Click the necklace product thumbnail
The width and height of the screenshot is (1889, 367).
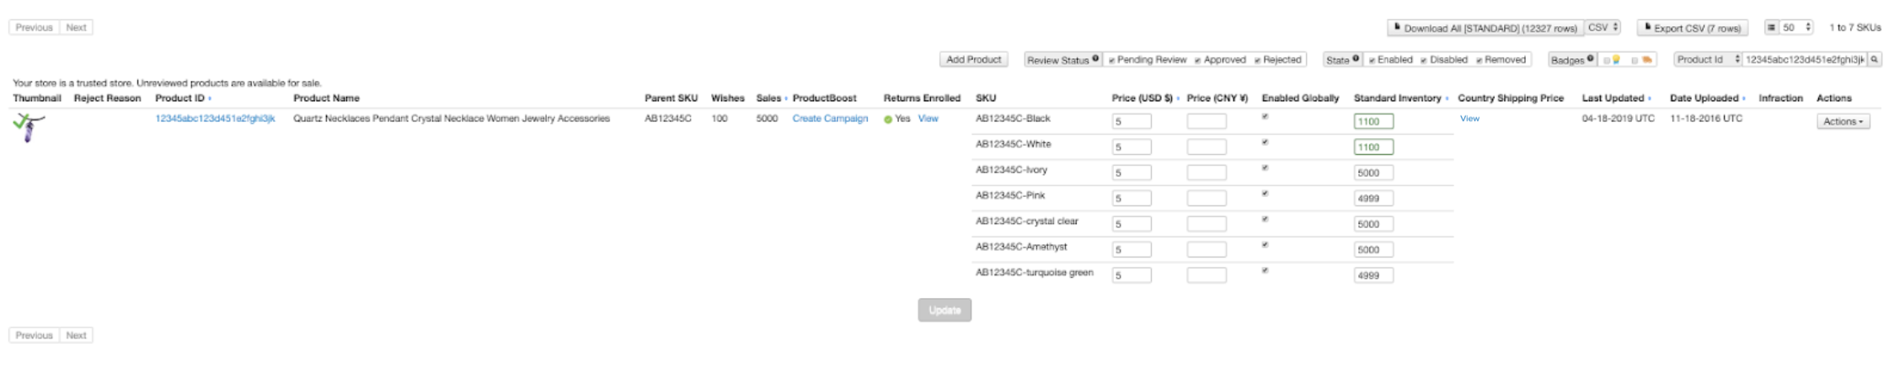click(29, 126)
